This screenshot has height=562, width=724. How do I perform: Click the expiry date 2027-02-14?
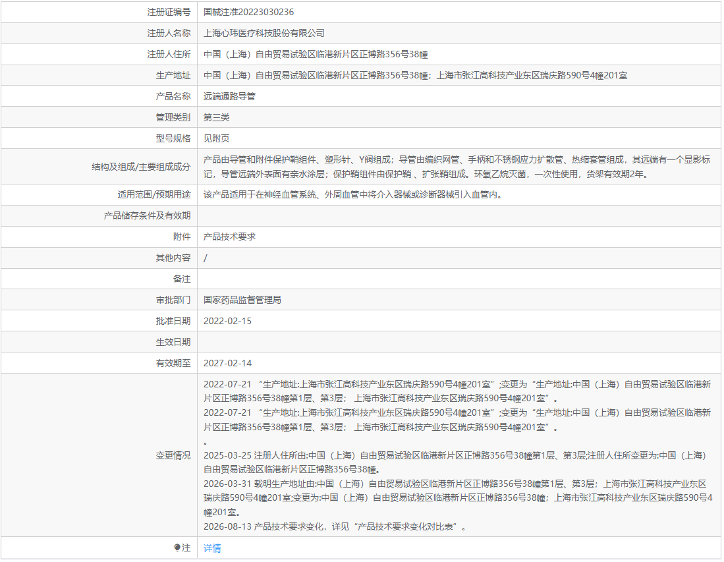[228, 364]
